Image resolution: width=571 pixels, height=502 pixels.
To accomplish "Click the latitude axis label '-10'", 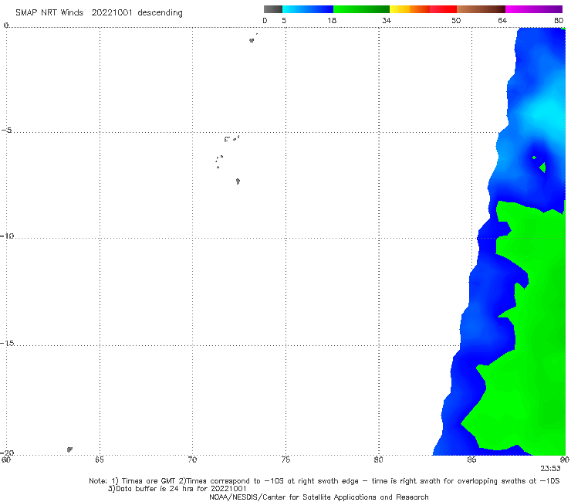I will pos(7,236).
